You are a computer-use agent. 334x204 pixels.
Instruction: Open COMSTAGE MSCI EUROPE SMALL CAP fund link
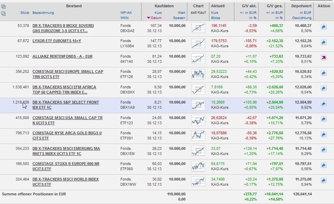coord(67,71)
